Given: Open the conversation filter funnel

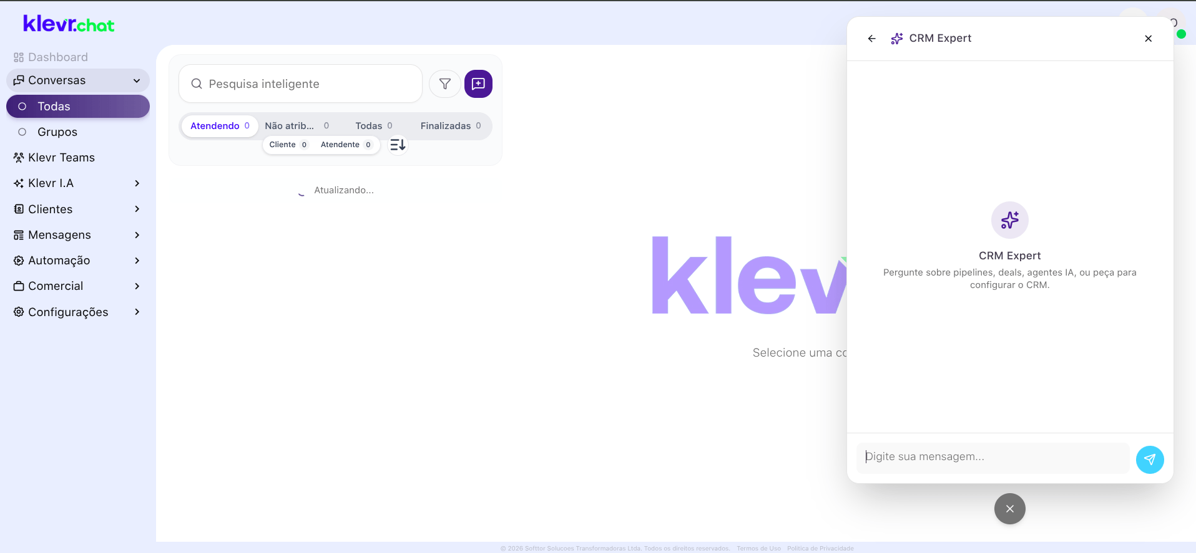Looking at the screenshot, I should point(445,84).
